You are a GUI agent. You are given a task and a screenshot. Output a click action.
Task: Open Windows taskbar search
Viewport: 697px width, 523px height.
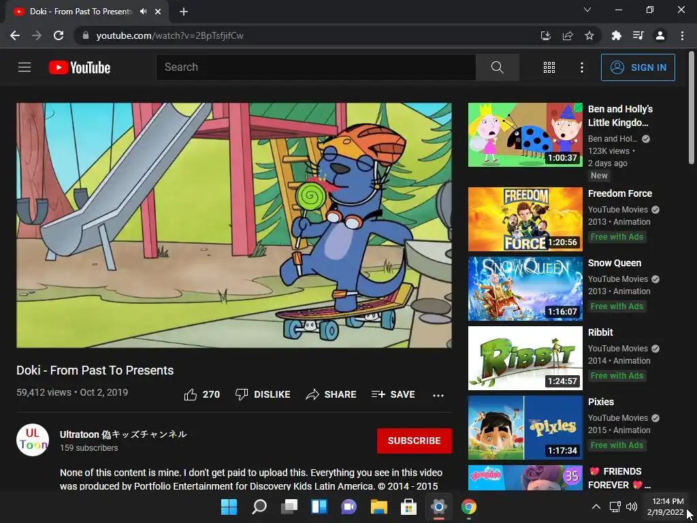coord(259,507)
